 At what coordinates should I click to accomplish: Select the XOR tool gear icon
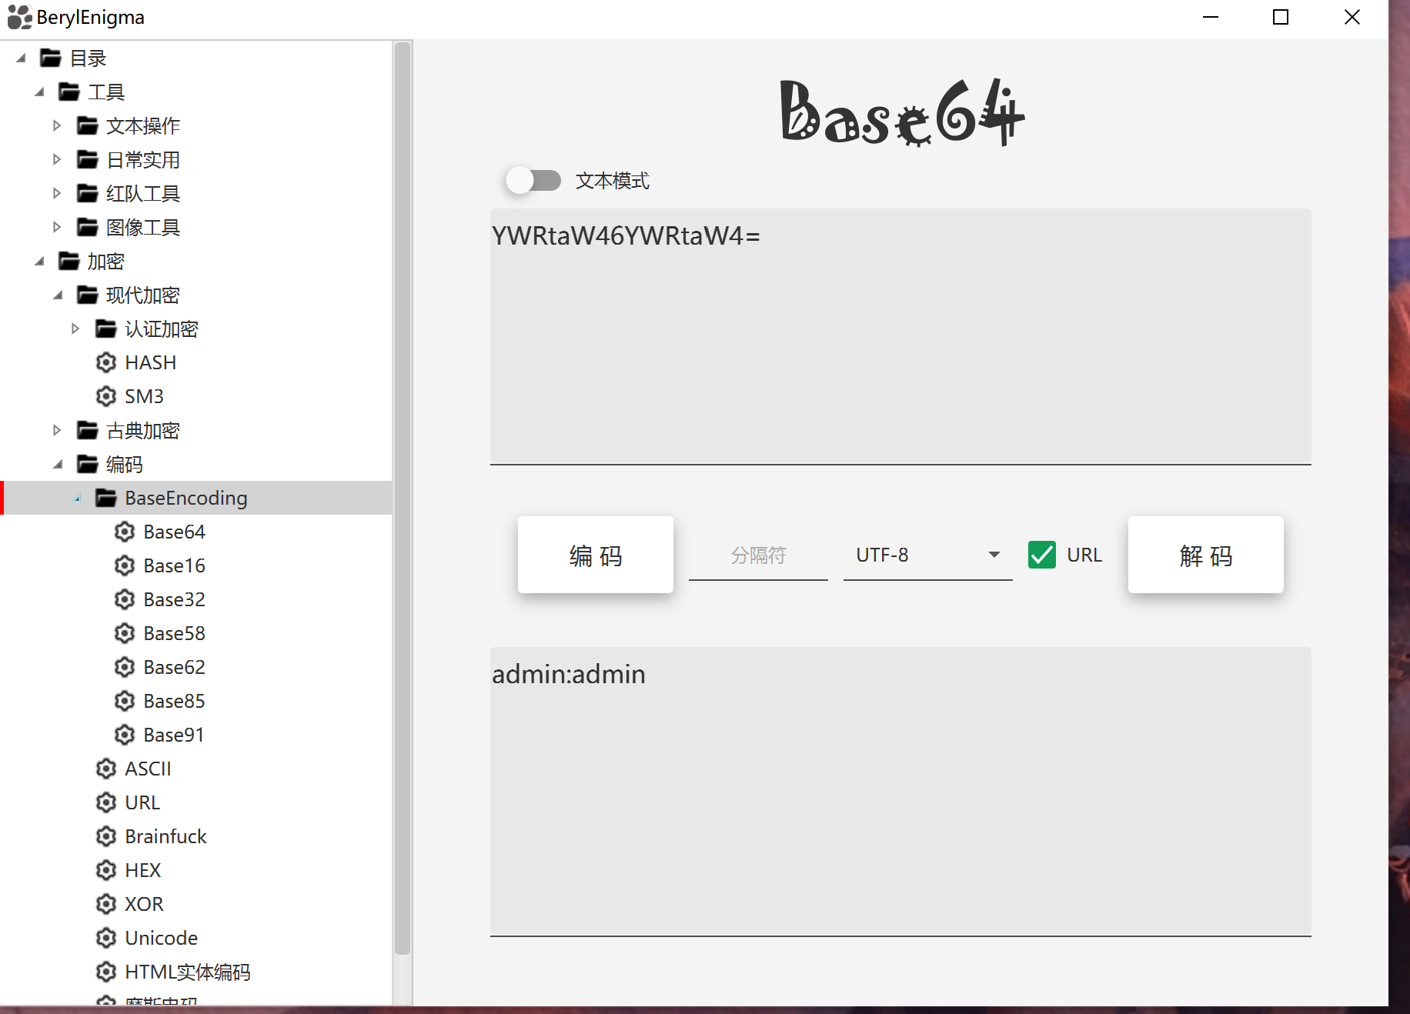coord(106,904)
